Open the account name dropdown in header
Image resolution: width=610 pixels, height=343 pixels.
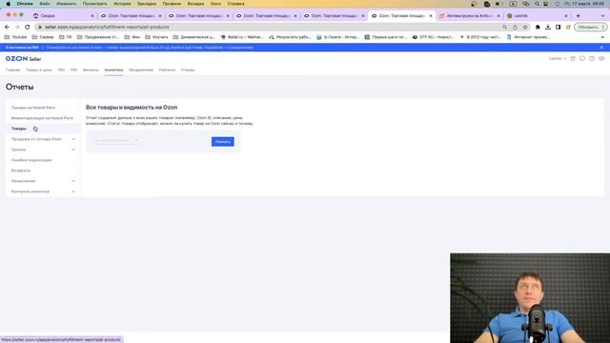pos(557,59)
